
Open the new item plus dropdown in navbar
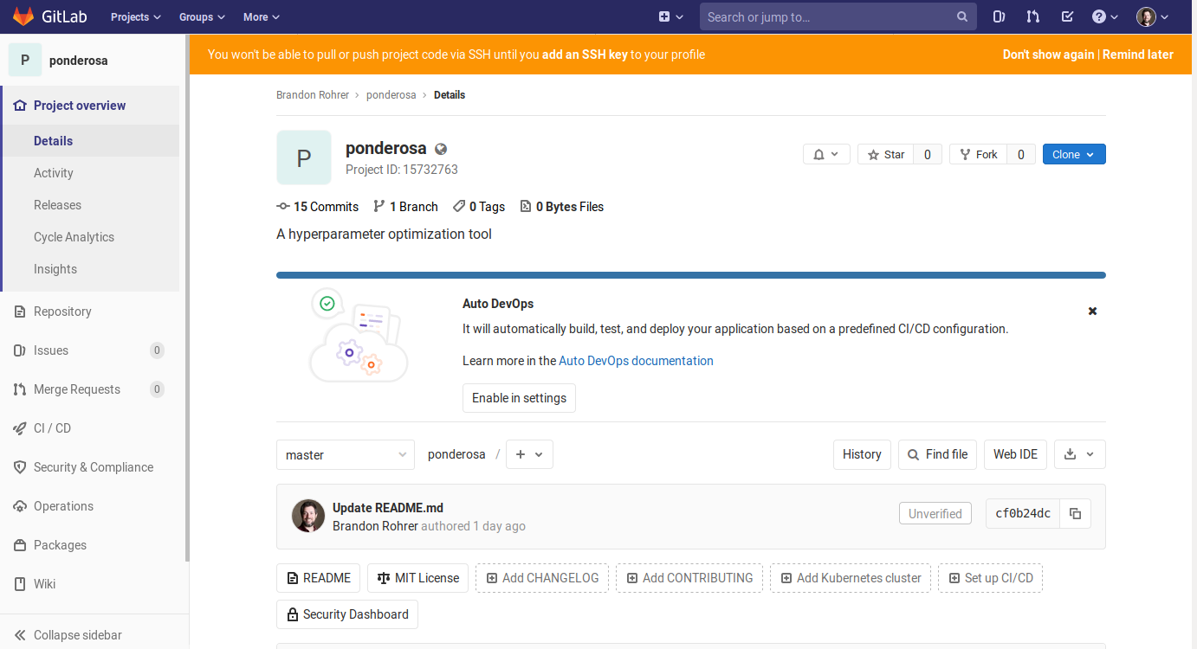pyautogui.click(x=670, y=16)
